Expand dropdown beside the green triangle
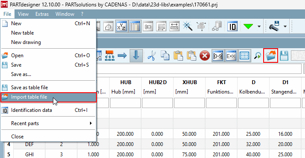Viewport: 305px width, 158px height. (259, 26)
